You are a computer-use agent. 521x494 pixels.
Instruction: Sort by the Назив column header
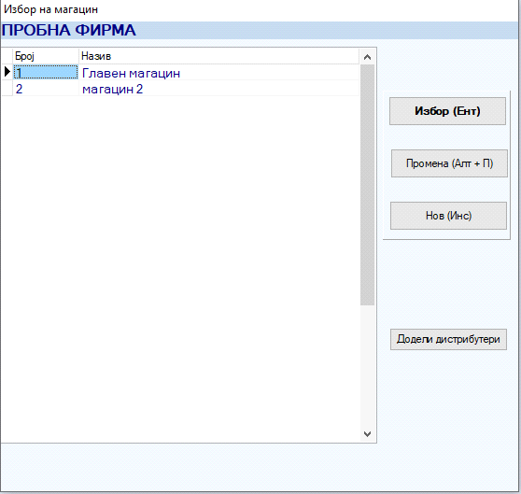pos(219,56)
